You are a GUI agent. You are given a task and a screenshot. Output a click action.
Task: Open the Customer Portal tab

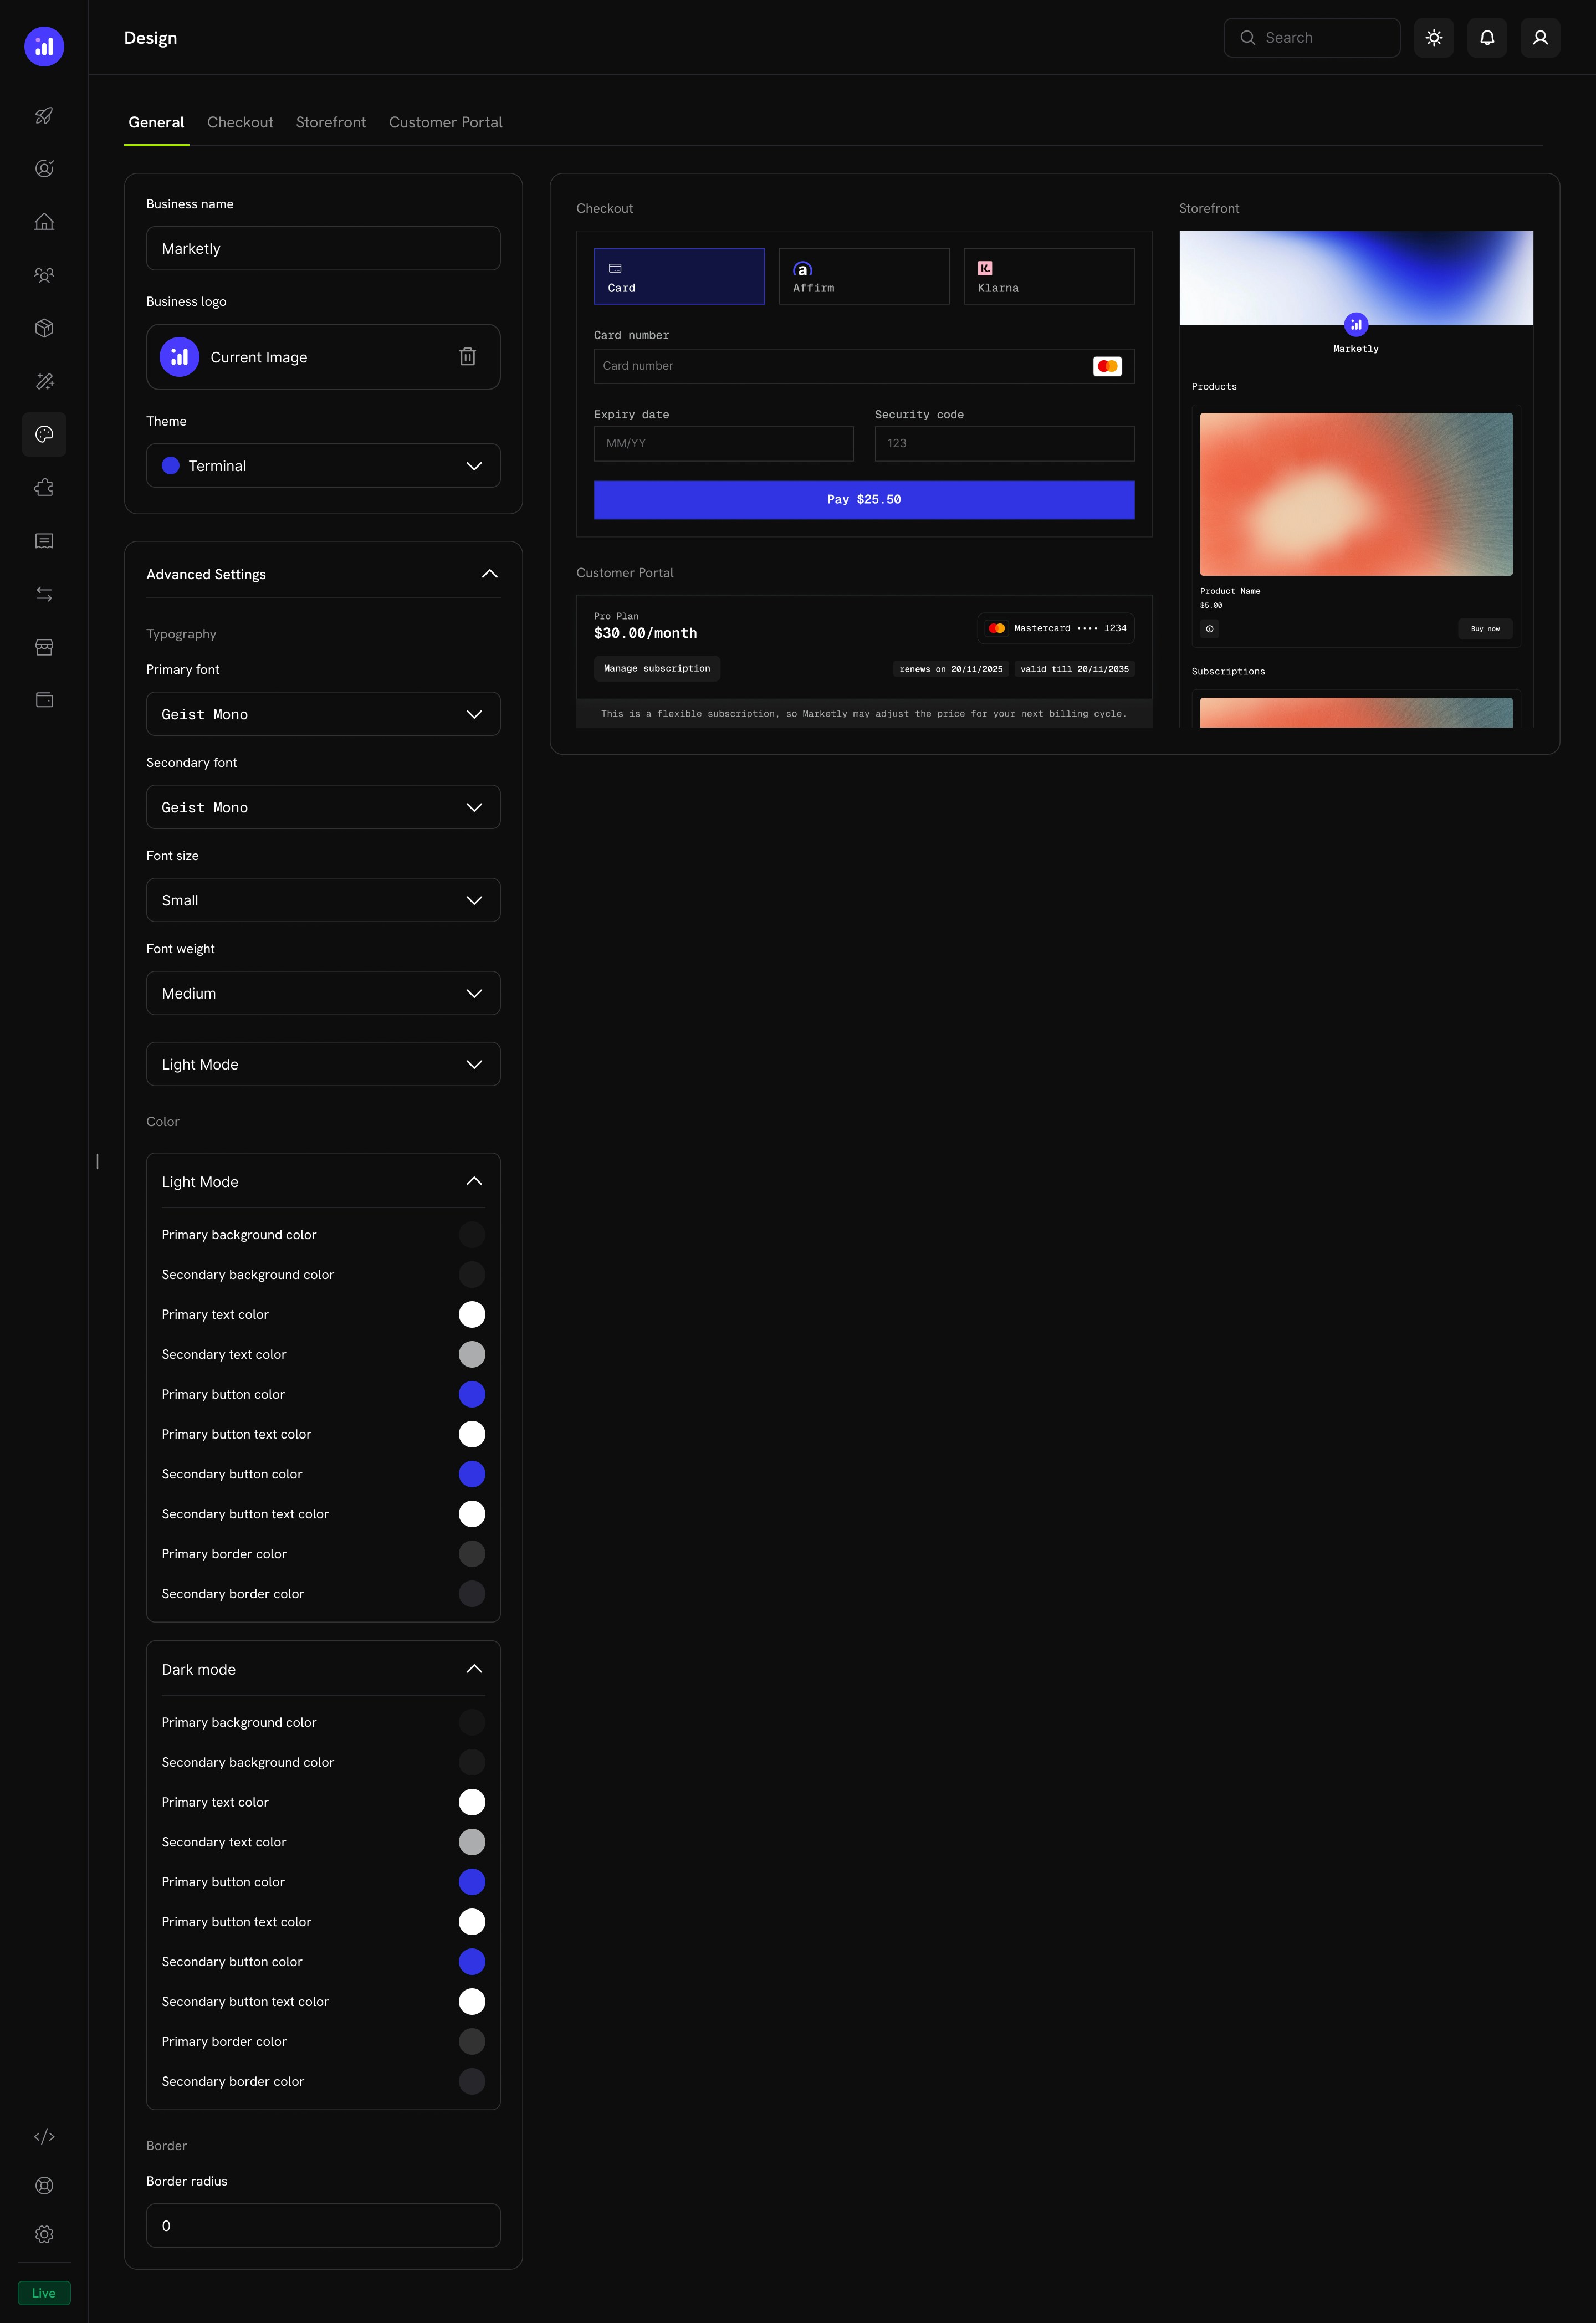(445, 122)
